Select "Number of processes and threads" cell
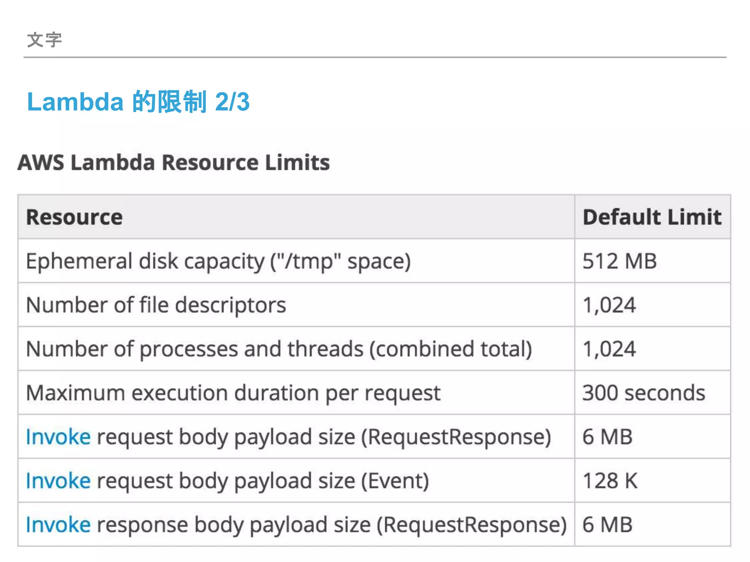This screenshot has height=562, width=750. tap(279, 349)
